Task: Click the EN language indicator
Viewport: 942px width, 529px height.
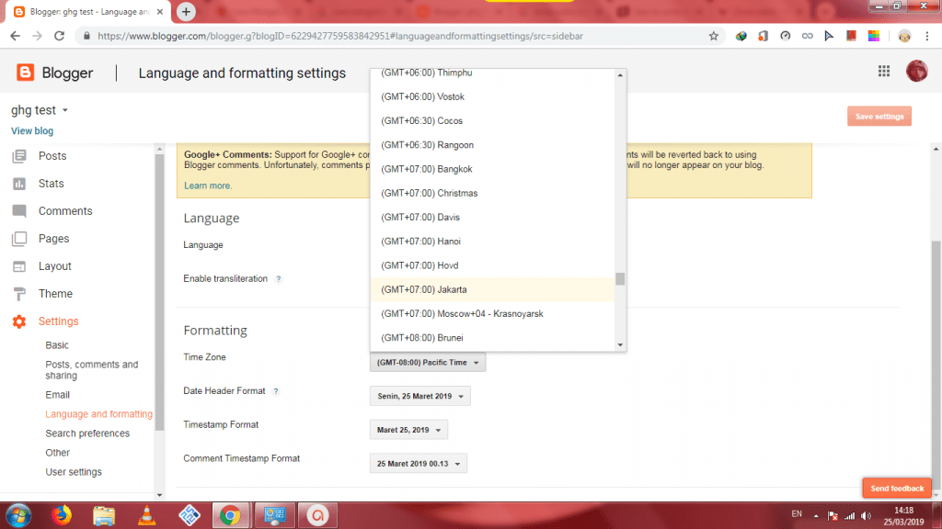Action: pyautogui.click(x=797, y=514)
